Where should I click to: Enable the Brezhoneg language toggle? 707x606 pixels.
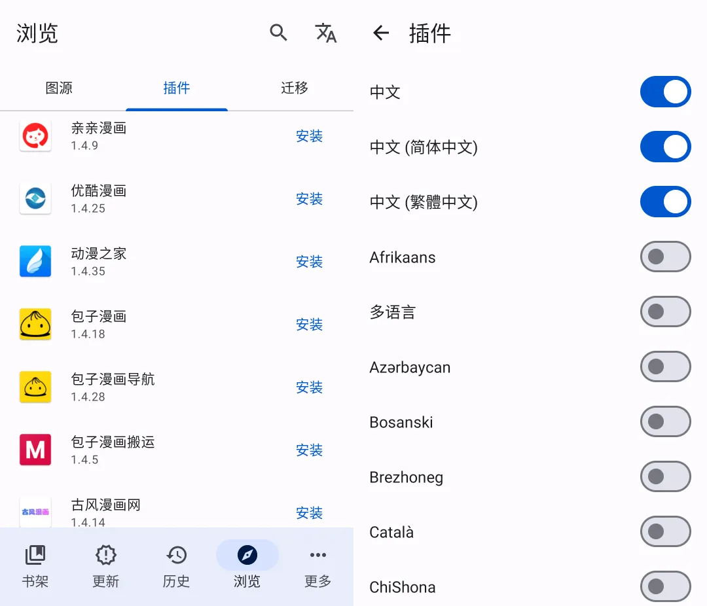tap(666, 476)
